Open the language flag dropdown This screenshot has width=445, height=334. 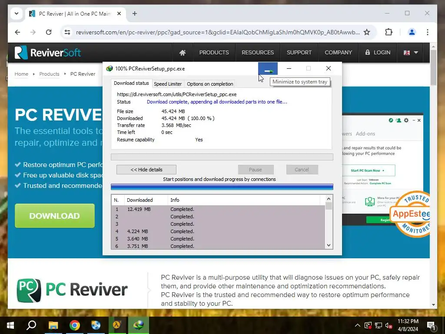point(411,53)
